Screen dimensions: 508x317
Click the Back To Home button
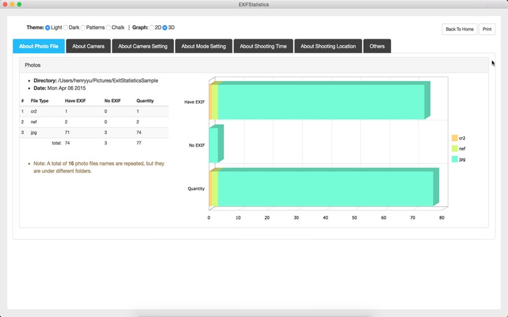pos(459,29)
